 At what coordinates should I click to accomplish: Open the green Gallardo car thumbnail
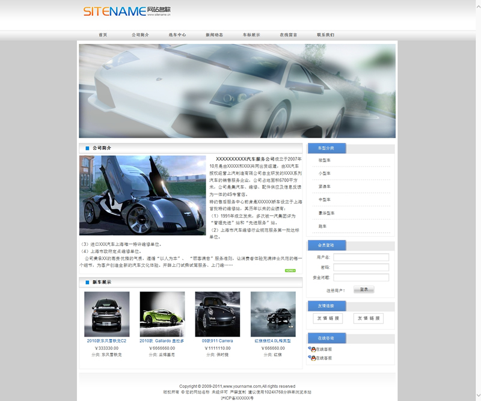162,314
